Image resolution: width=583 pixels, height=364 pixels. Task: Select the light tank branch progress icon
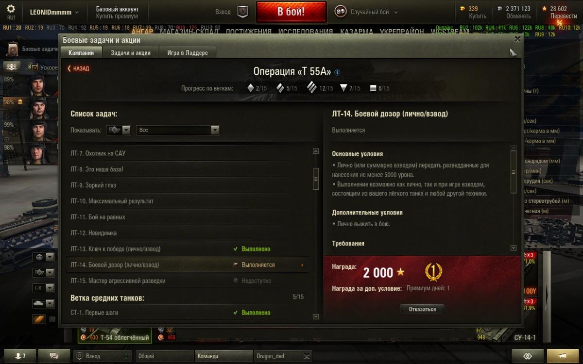pyautogui.click(x=251, y=88)
